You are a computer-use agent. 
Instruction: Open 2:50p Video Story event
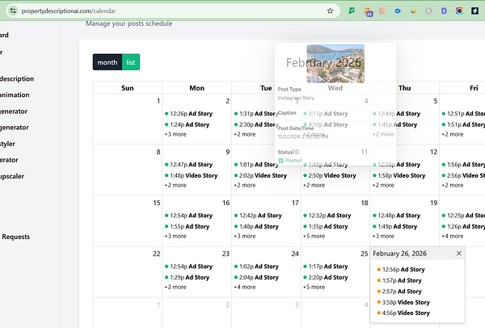point(330,175)
